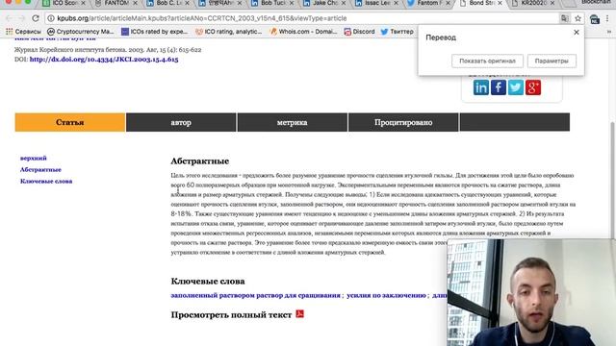Switch to the Issac Lee LinkedIn tab
Screen dimensions: 616x346
[x=377, y=3]
